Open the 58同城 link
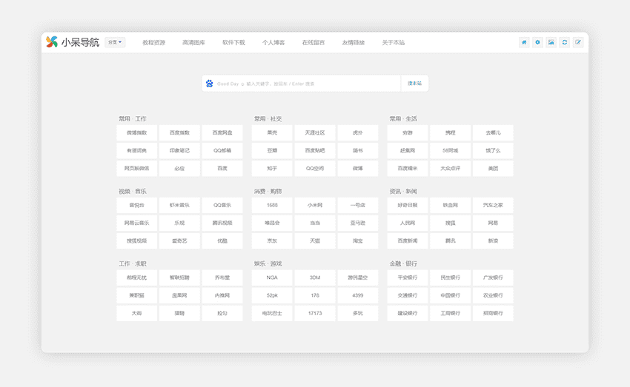The width and height of the screenshot is (630, 387). [x=451, y=151]
